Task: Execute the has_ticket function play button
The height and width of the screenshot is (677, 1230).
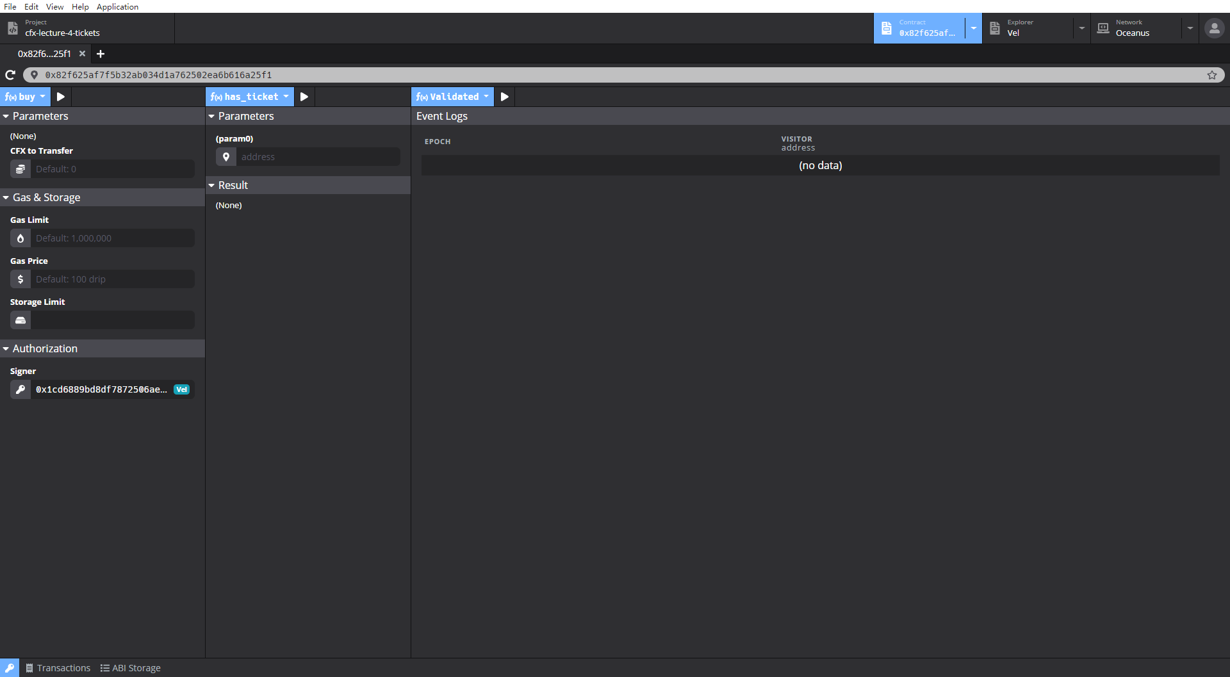Action: pos(304,97)
